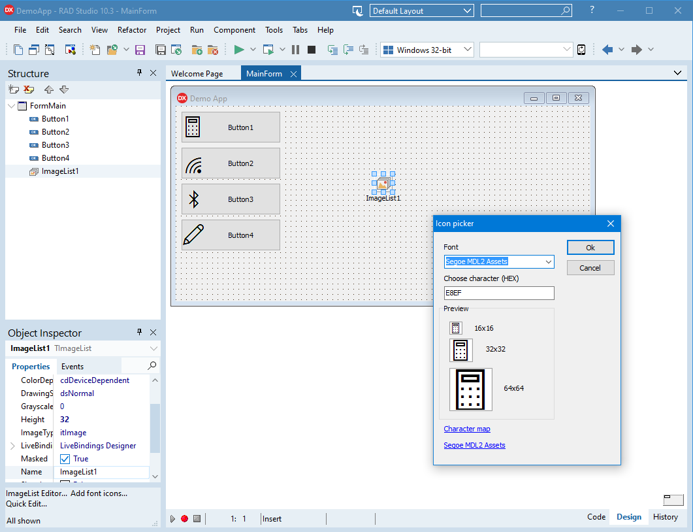This screenshot has width=693, height=532.
Task: Pin the Structure panel
Action: click(140, 73)
